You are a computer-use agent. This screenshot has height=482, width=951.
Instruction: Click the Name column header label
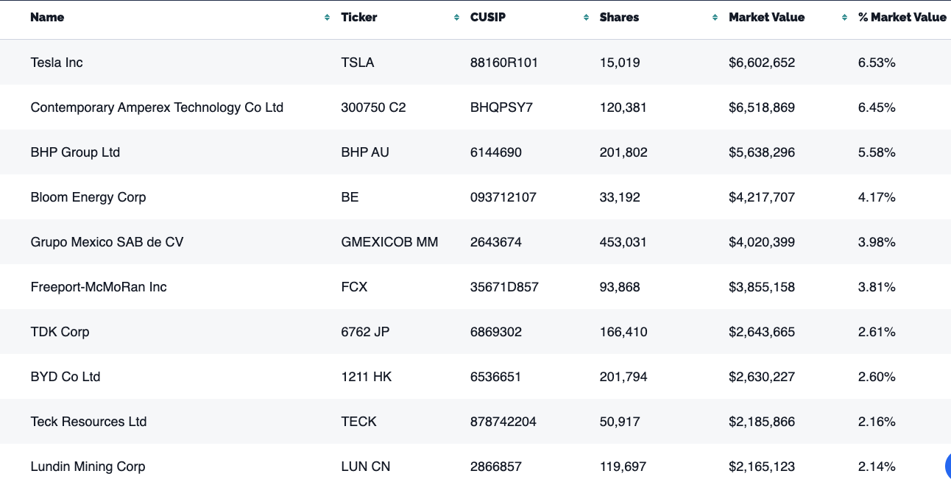[47, 18]
